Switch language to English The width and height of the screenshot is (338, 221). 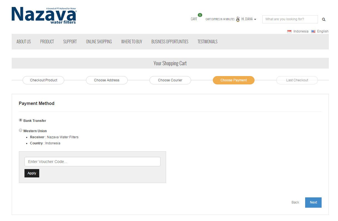tap(323, 31)
